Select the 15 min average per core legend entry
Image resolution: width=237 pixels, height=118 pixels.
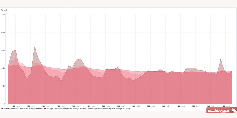pyautogui.click(x=65, y=109)
